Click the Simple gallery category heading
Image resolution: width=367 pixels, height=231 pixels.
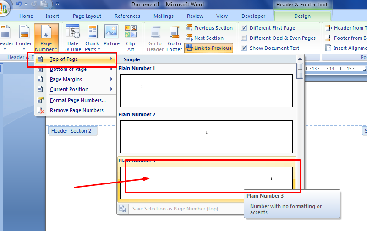(x=132, y=59)
